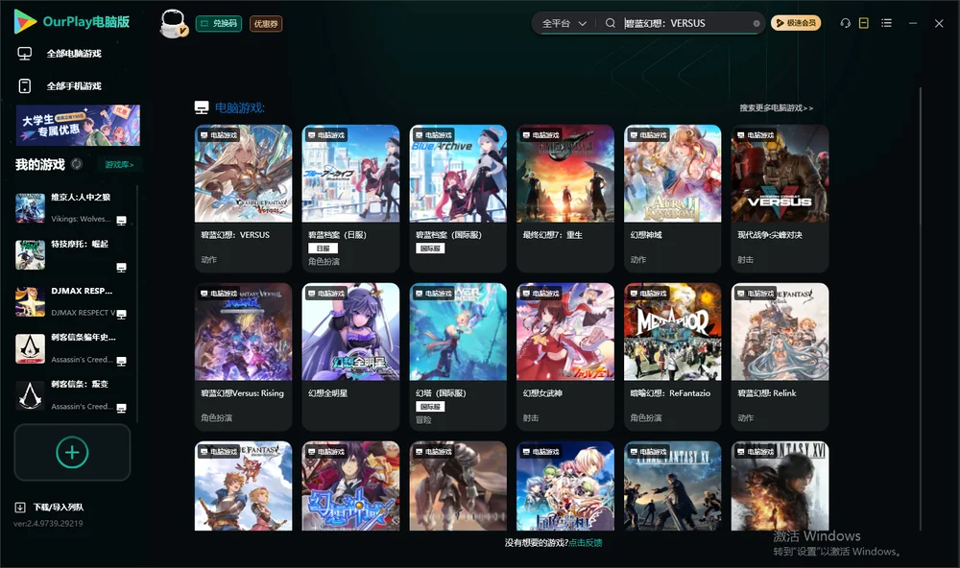Refresh the 我的游戏 list icon

[x=77, y=164]
